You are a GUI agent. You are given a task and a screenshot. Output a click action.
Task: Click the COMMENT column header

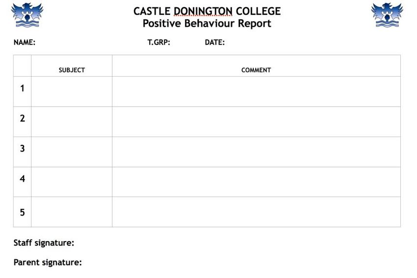256,70
